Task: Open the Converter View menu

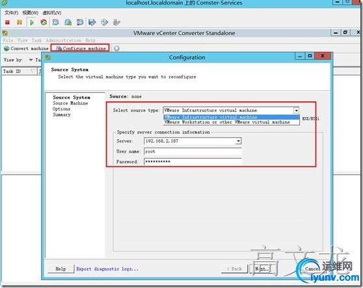Action: coord(23,40)
